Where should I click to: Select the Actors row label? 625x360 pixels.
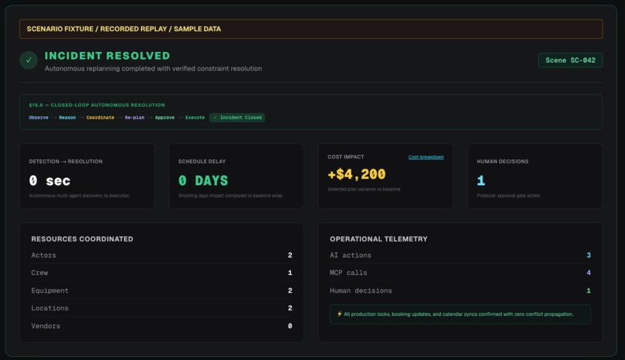(43, 255)
